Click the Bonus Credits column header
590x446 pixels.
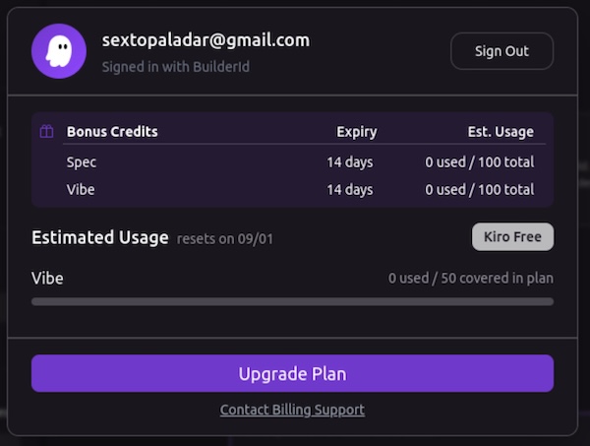pos(112,132)
